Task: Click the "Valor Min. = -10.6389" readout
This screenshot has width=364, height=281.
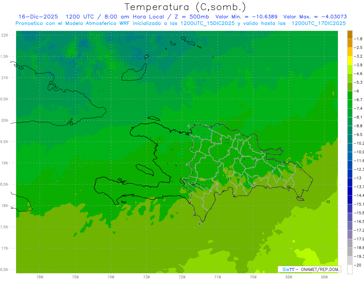Action: click(246, 17)
